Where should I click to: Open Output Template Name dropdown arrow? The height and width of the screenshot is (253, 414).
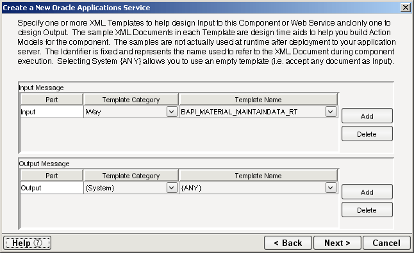click(x=331, y=188)
